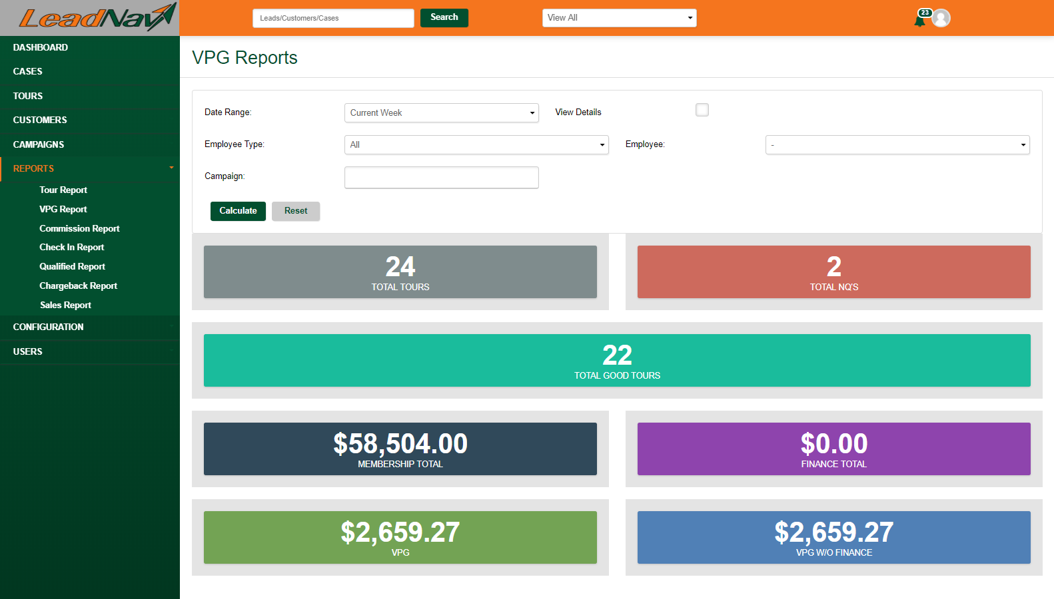The width and height of the screenshot is (1054, 599).
Task: Toggle the View Details checkbox
Action: tap(702, 110)
